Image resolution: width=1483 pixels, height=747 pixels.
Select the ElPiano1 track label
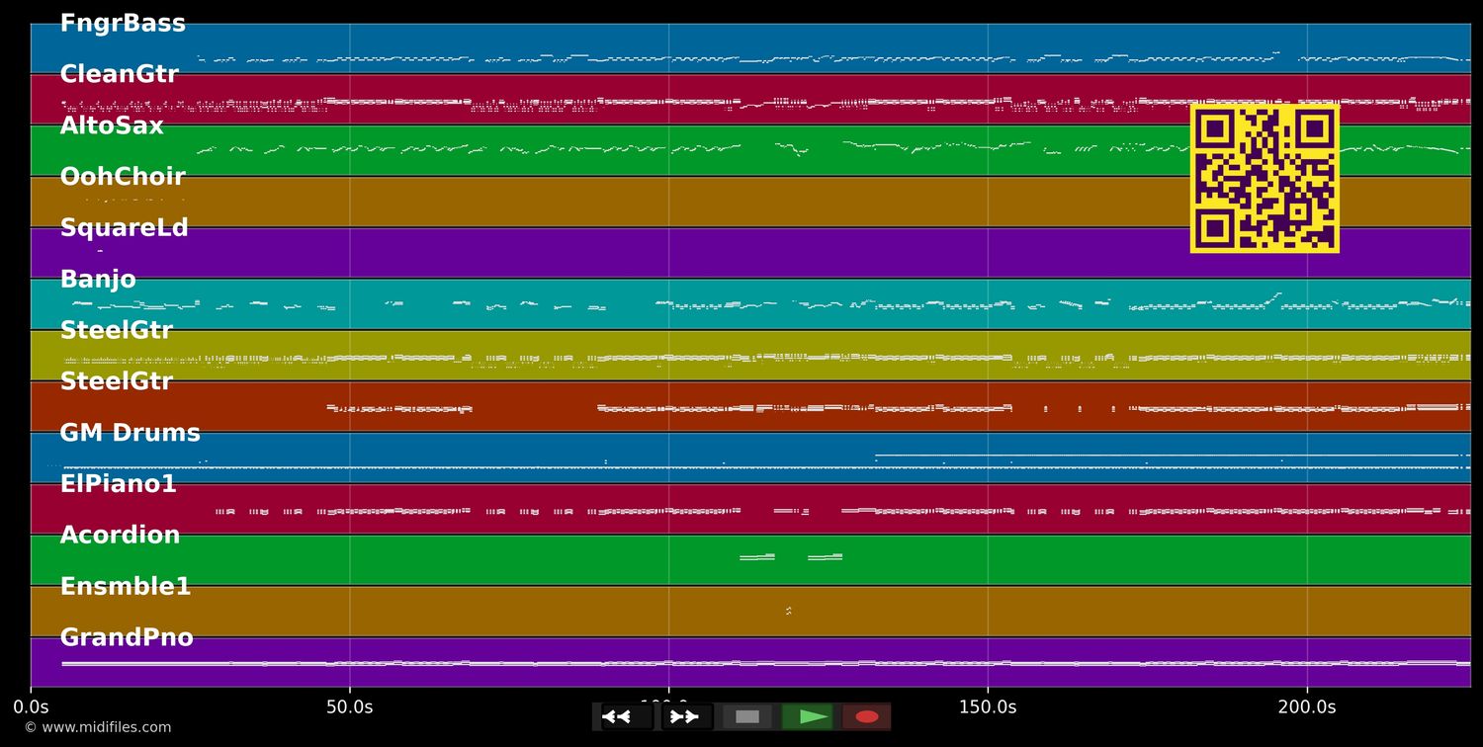pos(119,483)
